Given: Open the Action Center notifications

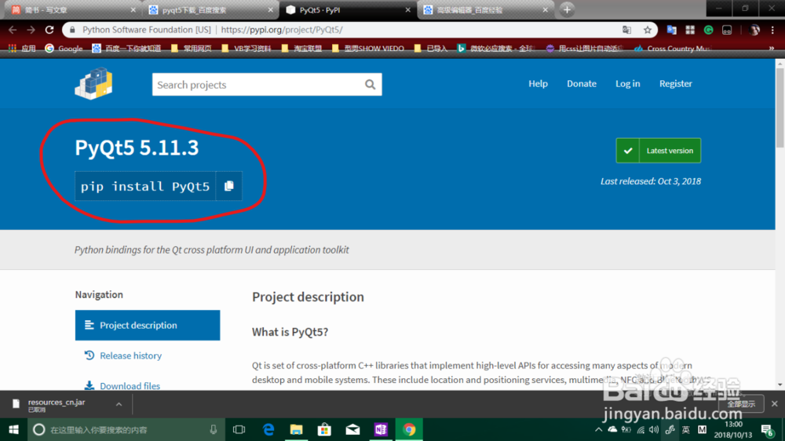Looking at the screenshot, I should (x=767, y=429).
